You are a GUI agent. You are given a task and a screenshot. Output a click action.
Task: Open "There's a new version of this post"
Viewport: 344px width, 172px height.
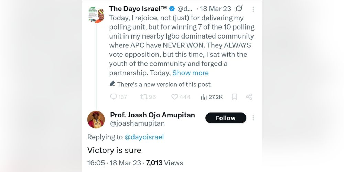164,84
